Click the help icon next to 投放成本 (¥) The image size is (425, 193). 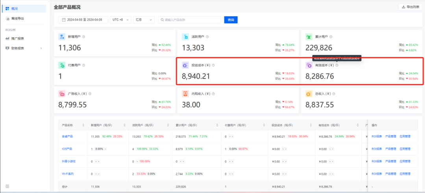click(x=213, y=65)
